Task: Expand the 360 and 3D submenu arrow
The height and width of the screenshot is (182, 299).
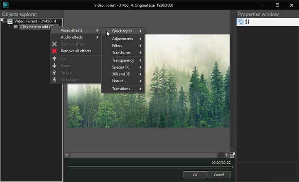Action: 140,74
